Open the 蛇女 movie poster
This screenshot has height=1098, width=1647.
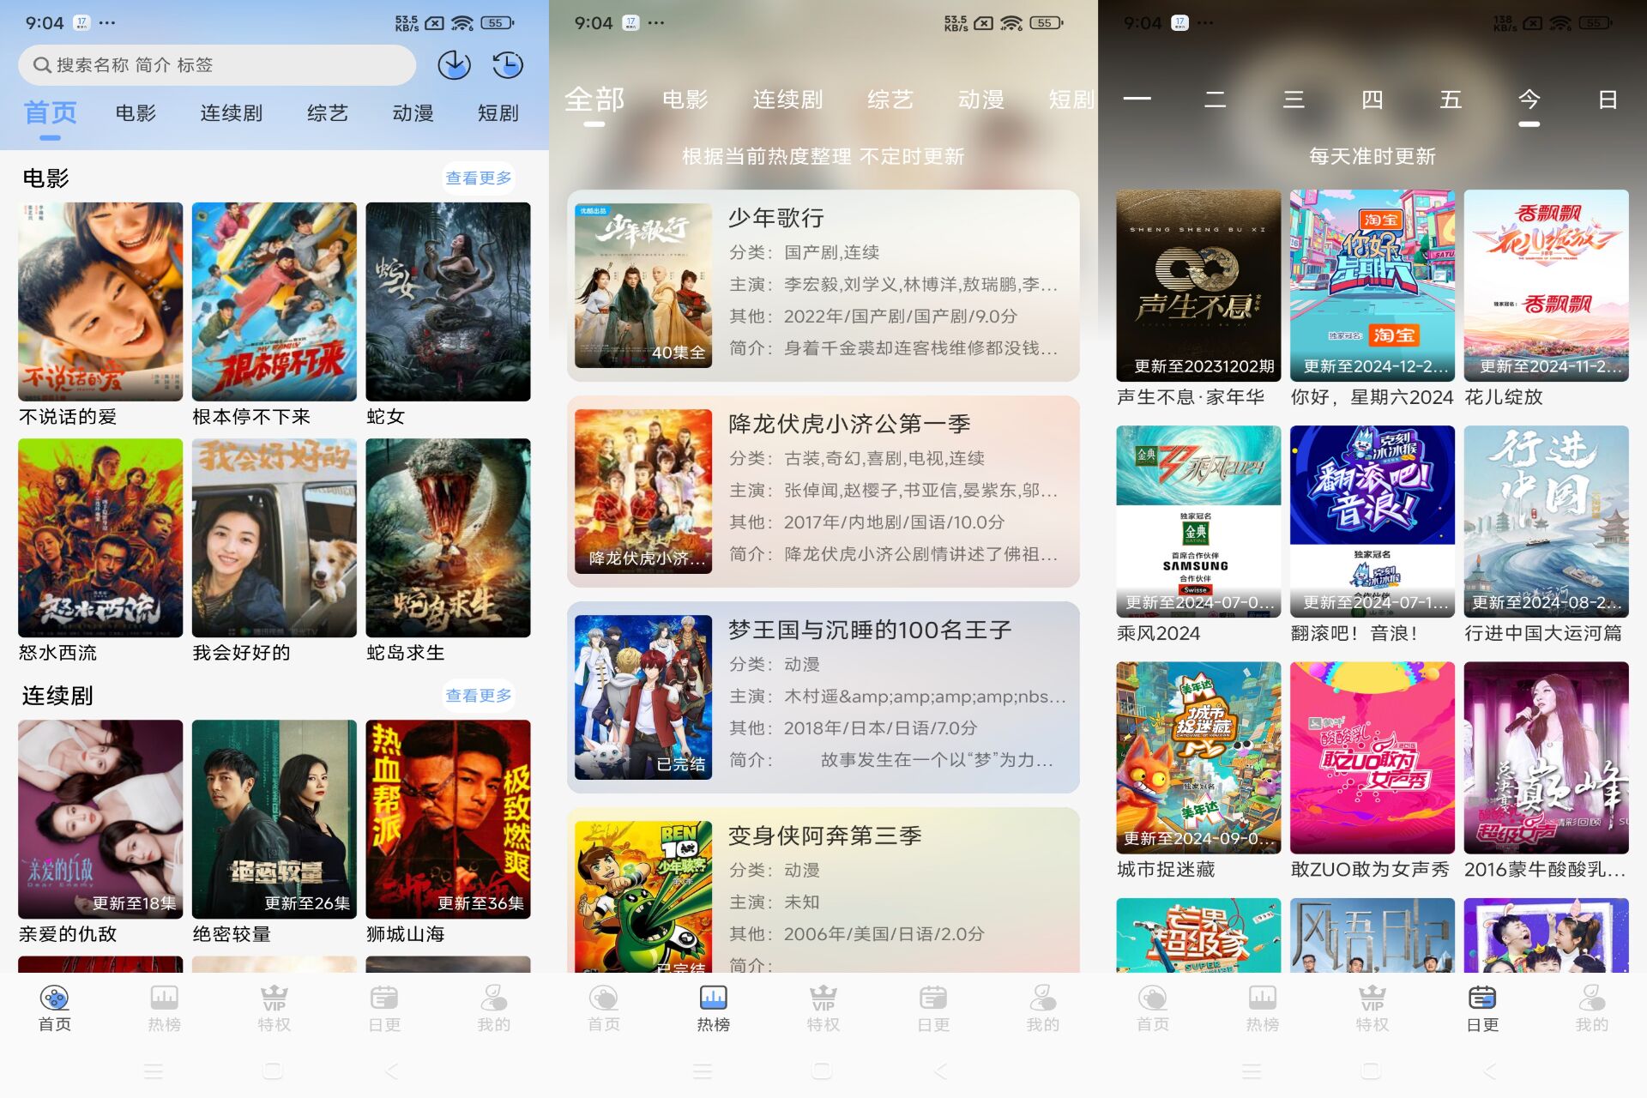pos(448,300)
